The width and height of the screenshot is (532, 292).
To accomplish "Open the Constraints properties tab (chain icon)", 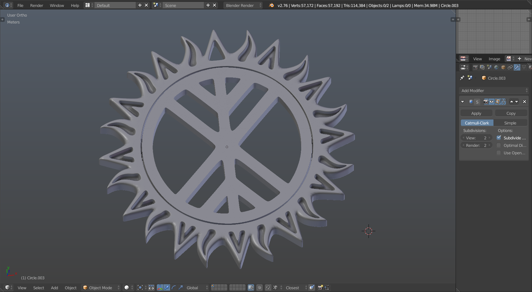I will [510, 67].
